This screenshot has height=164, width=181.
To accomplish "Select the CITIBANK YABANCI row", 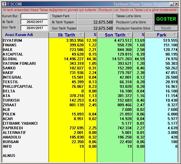I will [x=90, y=123].
